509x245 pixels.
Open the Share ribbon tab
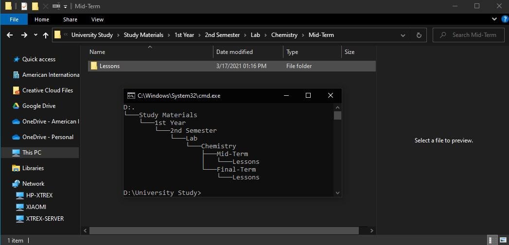pos(70,19)
